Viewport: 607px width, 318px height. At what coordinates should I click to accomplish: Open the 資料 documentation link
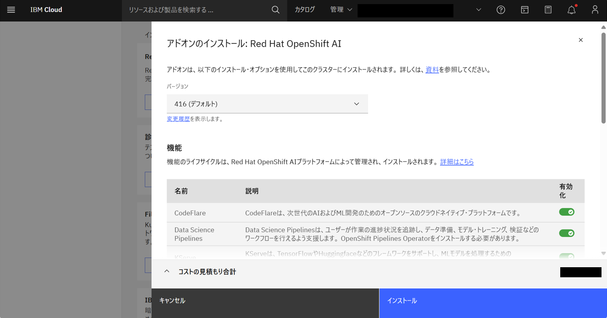tap(432, 70)
